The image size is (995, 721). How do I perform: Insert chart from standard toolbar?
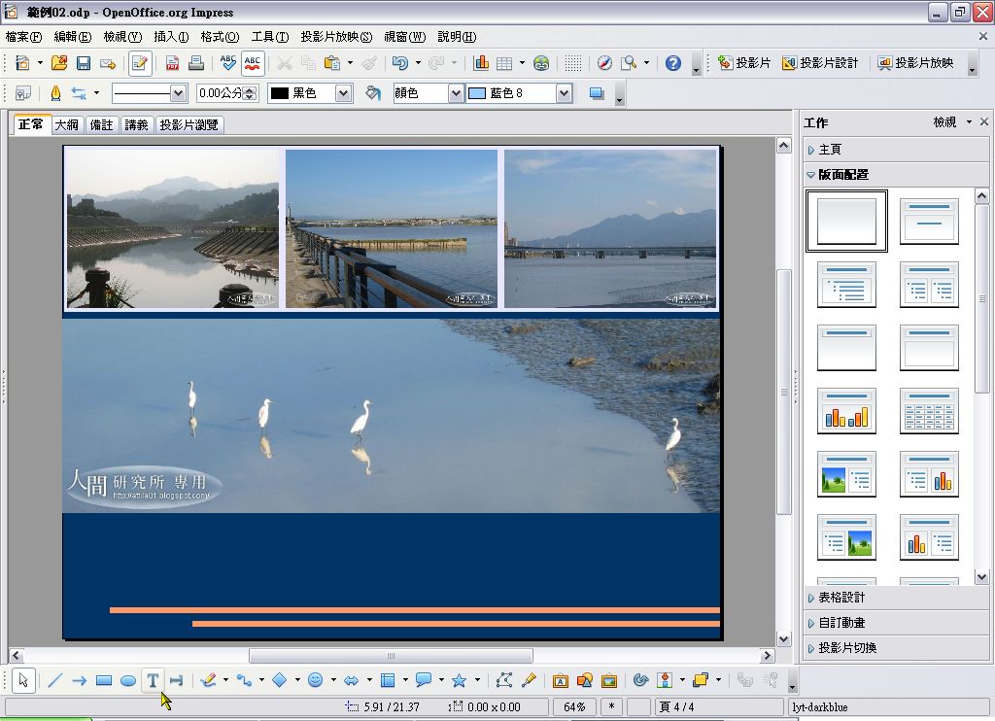click(481, 63)
